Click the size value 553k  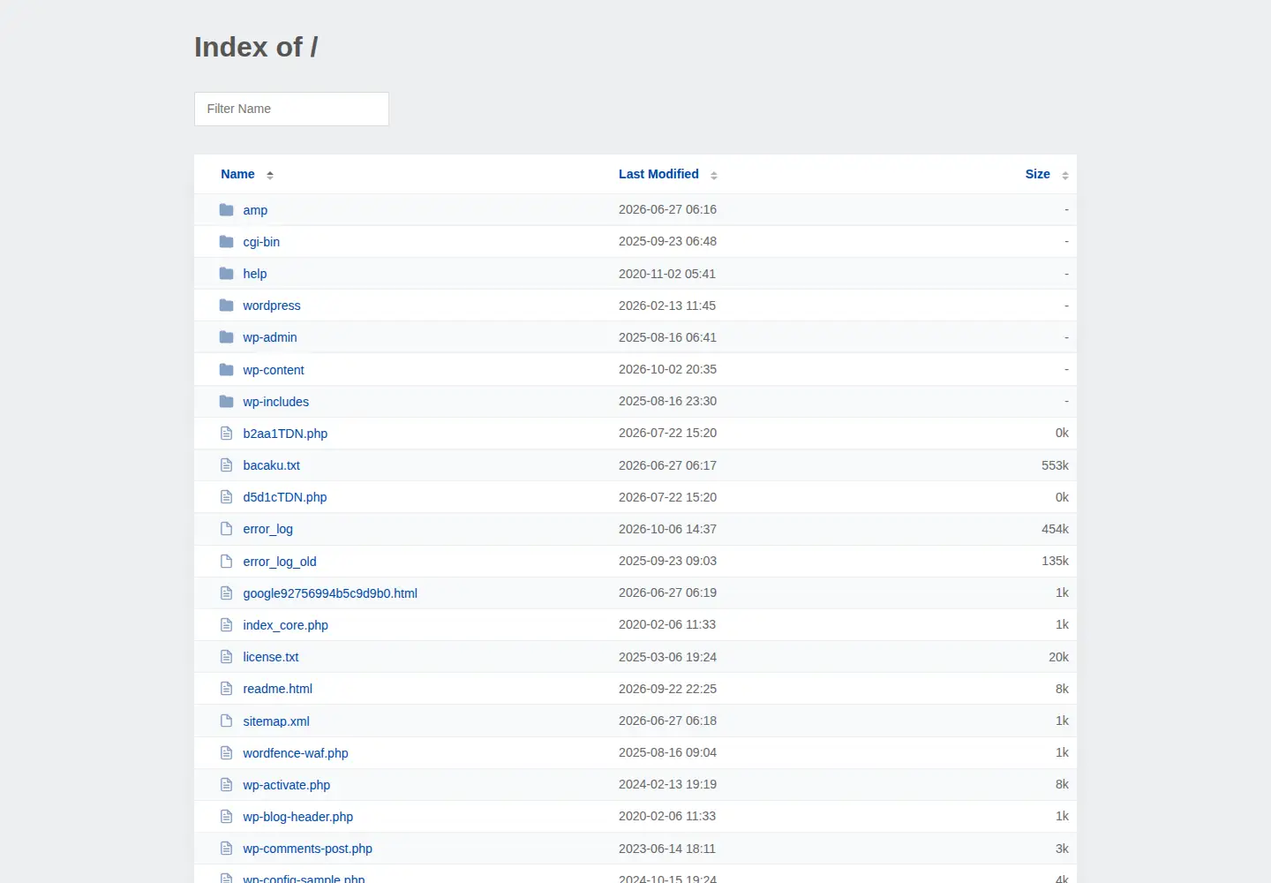coord(1055,465)
